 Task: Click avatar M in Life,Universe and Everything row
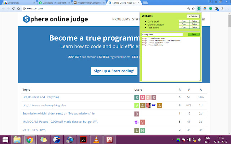point(142,98)
